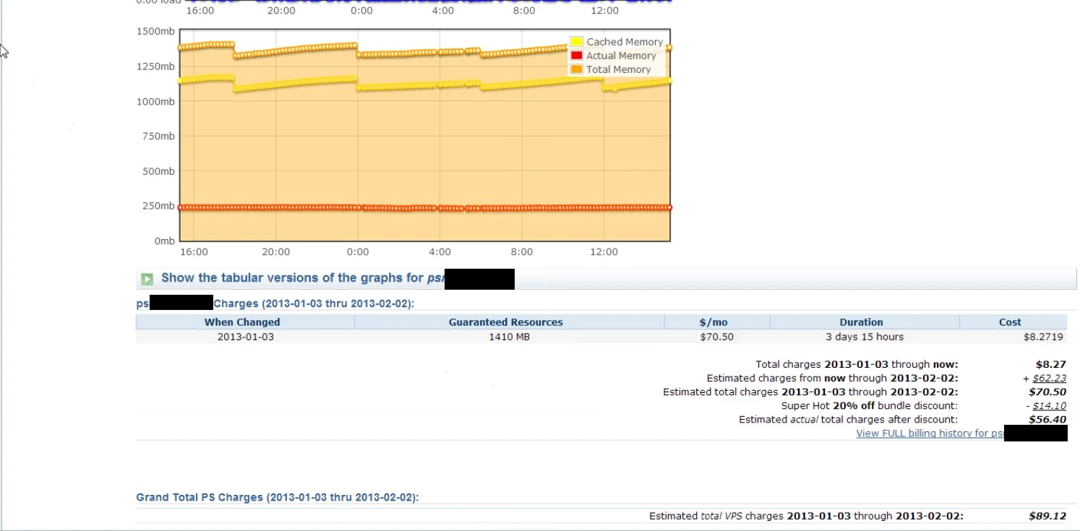The image size is (1080, 531).
Task: Select the $70.50 monthly rate cell
Action: (x=717, y=337)
